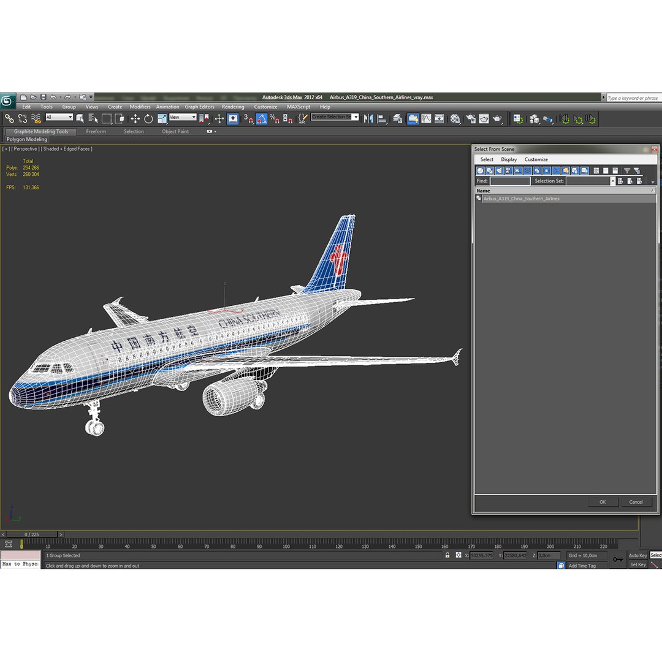Expand the Quick Access toolbar customize arrow
The height and width of the screenshot is (662, 662).
pos(91,97)
